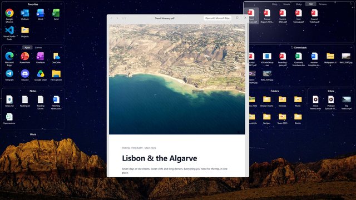Collapse the Favorites group using its chevron
Image resolution: width=356 pixels, height=200 pixels.
tap(61, 4)
